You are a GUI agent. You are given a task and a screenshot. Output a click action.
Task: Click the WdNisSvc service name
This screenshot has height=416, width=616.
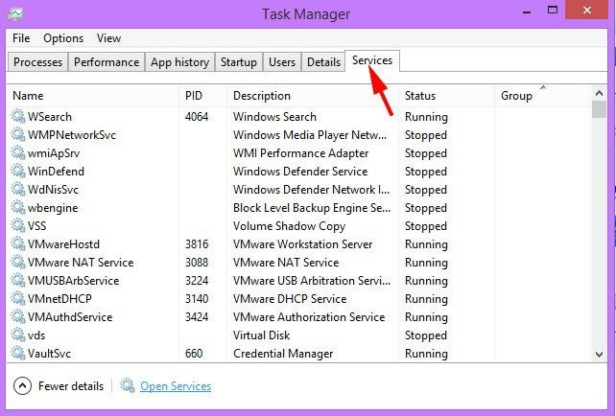[x=53, y=190]
